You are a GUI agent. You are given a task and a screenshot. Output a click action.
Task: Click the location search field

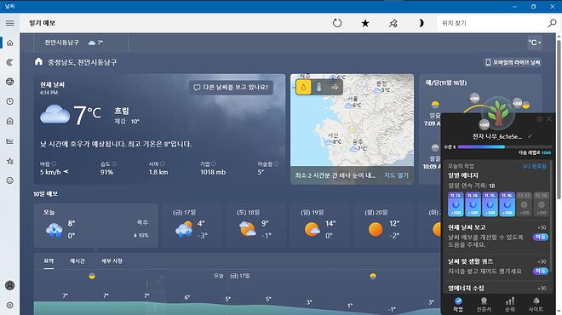coord(492,23)
